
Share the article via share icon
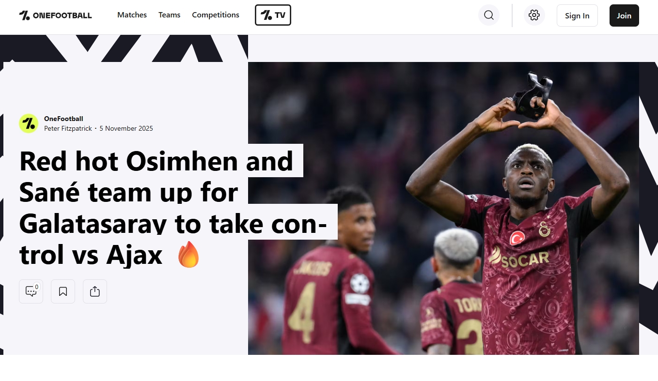click(x=95, y=291)
